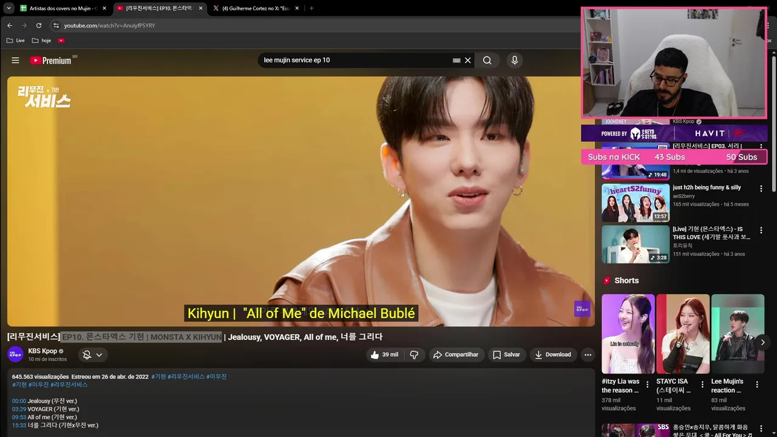The image size is (777, 437).
Task: Click the video title text
Action: 195,337
